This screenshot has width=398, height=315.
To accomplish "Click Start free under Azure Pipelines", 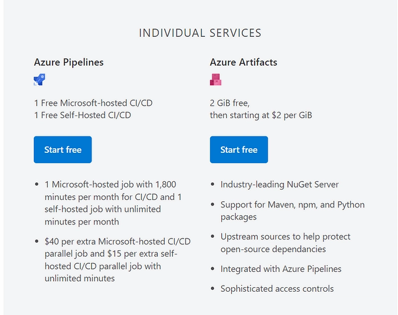I will [63, 149].
